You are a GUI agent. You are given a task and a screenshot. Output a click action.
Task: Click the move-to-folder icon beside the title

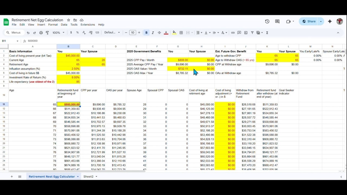(75, 20)
